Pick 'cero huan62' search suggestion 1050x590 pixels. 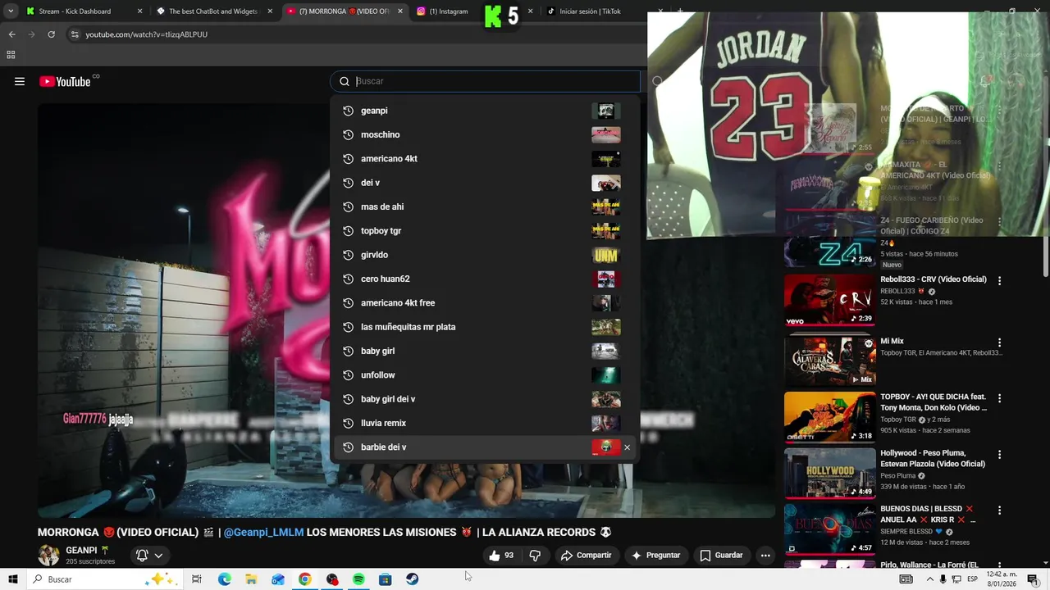pos(485,279)
